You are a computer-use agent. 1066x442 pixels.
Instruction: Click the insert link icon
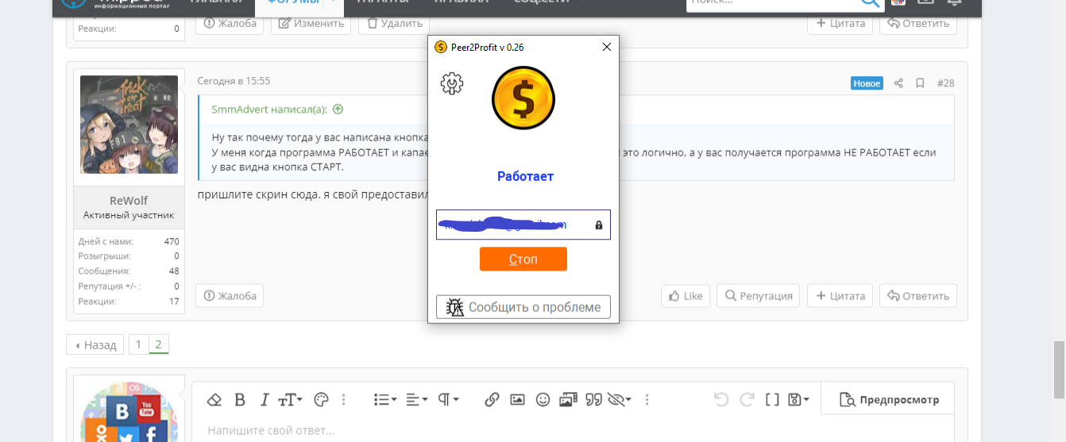pos(492,399)
